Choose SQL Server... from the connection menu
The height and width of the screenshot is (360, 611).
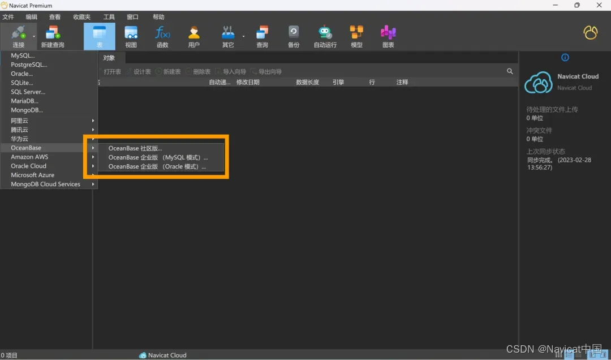pyautogui.click(x=49, y=92)
